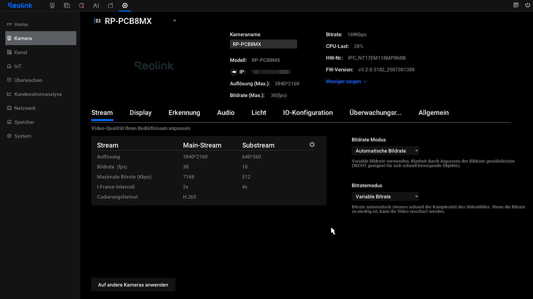The image size is (533, 299).
Task: Open the AI icon in top bar
Action: [96, 6]
